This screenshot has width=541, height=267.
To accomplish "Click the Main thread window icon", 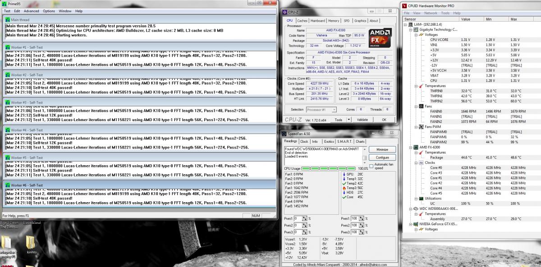I will point(8,20).
